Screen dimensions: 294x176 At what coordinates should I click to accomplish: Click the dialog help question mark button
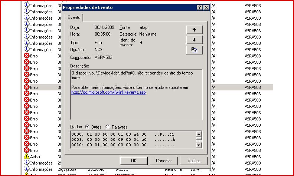[200, 7]
